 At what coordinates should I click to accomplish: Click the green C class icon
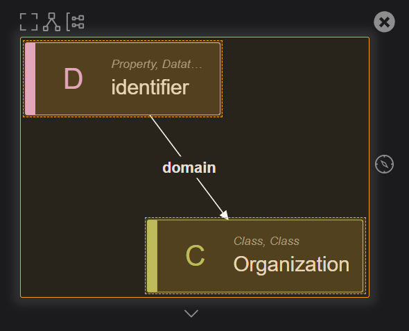point(195,255)
